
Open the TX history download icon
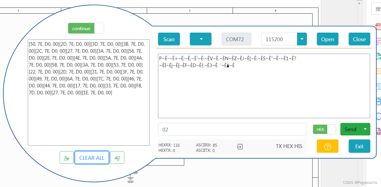(x=240, y=146)
